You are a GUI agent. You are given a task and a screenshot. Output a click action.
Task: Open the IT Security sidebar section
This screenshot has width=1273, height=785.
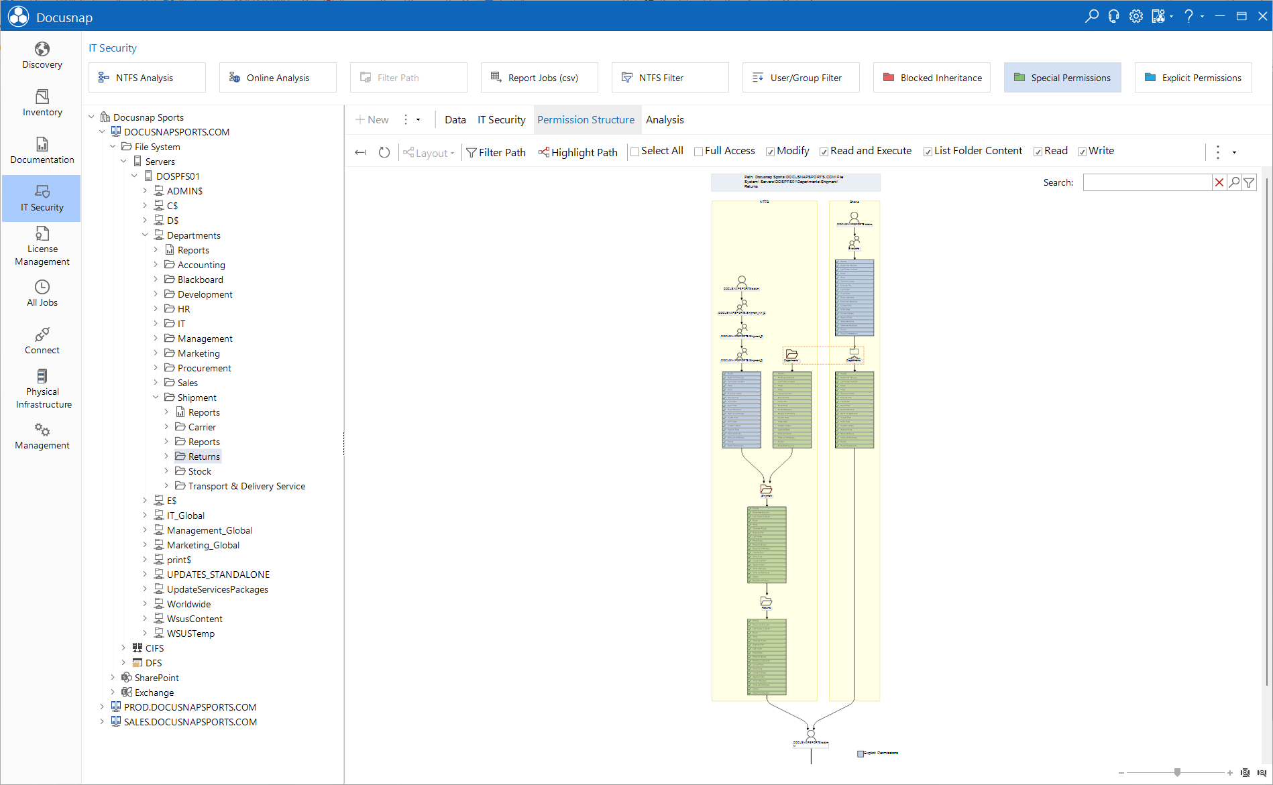coord(42,198)
